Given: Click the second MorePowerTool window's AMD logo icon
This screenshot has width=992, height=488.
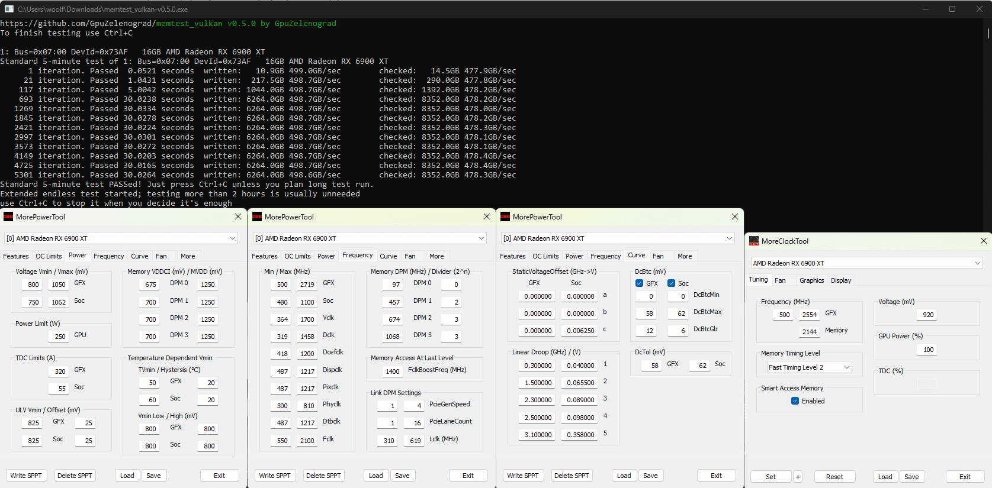Looking at the screenshot, I should 257,217.
